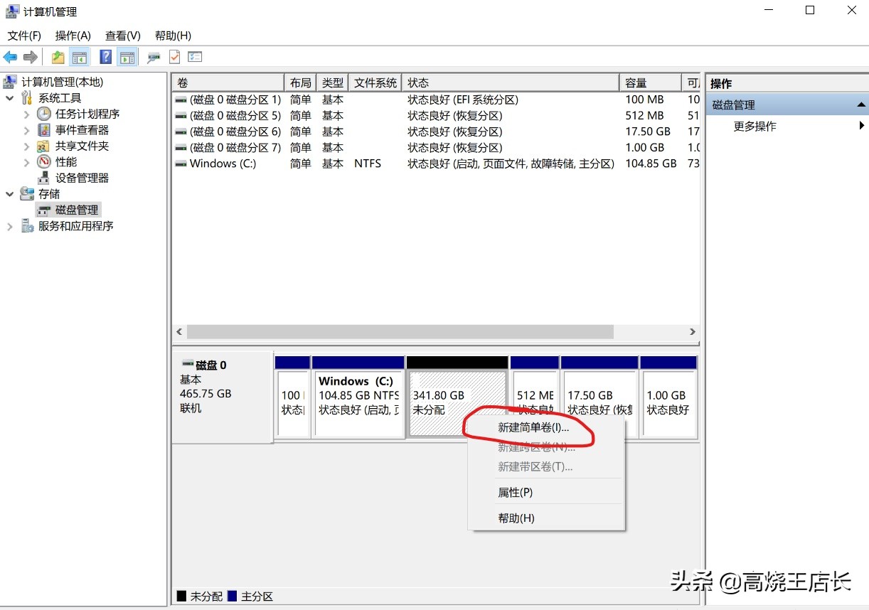Select the 512 MB partition block
Image resolution: width=869 pixels, height=610 pixels.
534,397
